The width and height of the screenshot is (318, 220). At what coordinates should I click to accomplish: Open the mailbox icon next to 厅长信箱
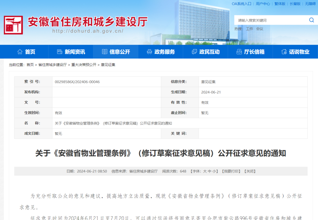click(x=238, y=52)
